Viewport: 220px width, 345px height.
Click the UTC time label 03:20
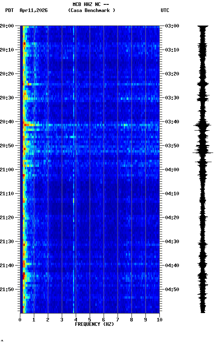tap(172, 74)
